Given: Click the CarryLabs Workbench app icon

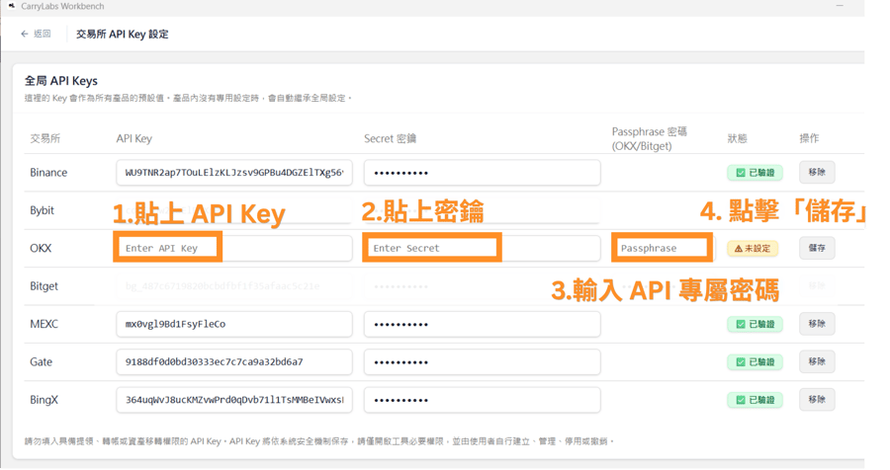Looking at the screenshot, I should 11,6.
